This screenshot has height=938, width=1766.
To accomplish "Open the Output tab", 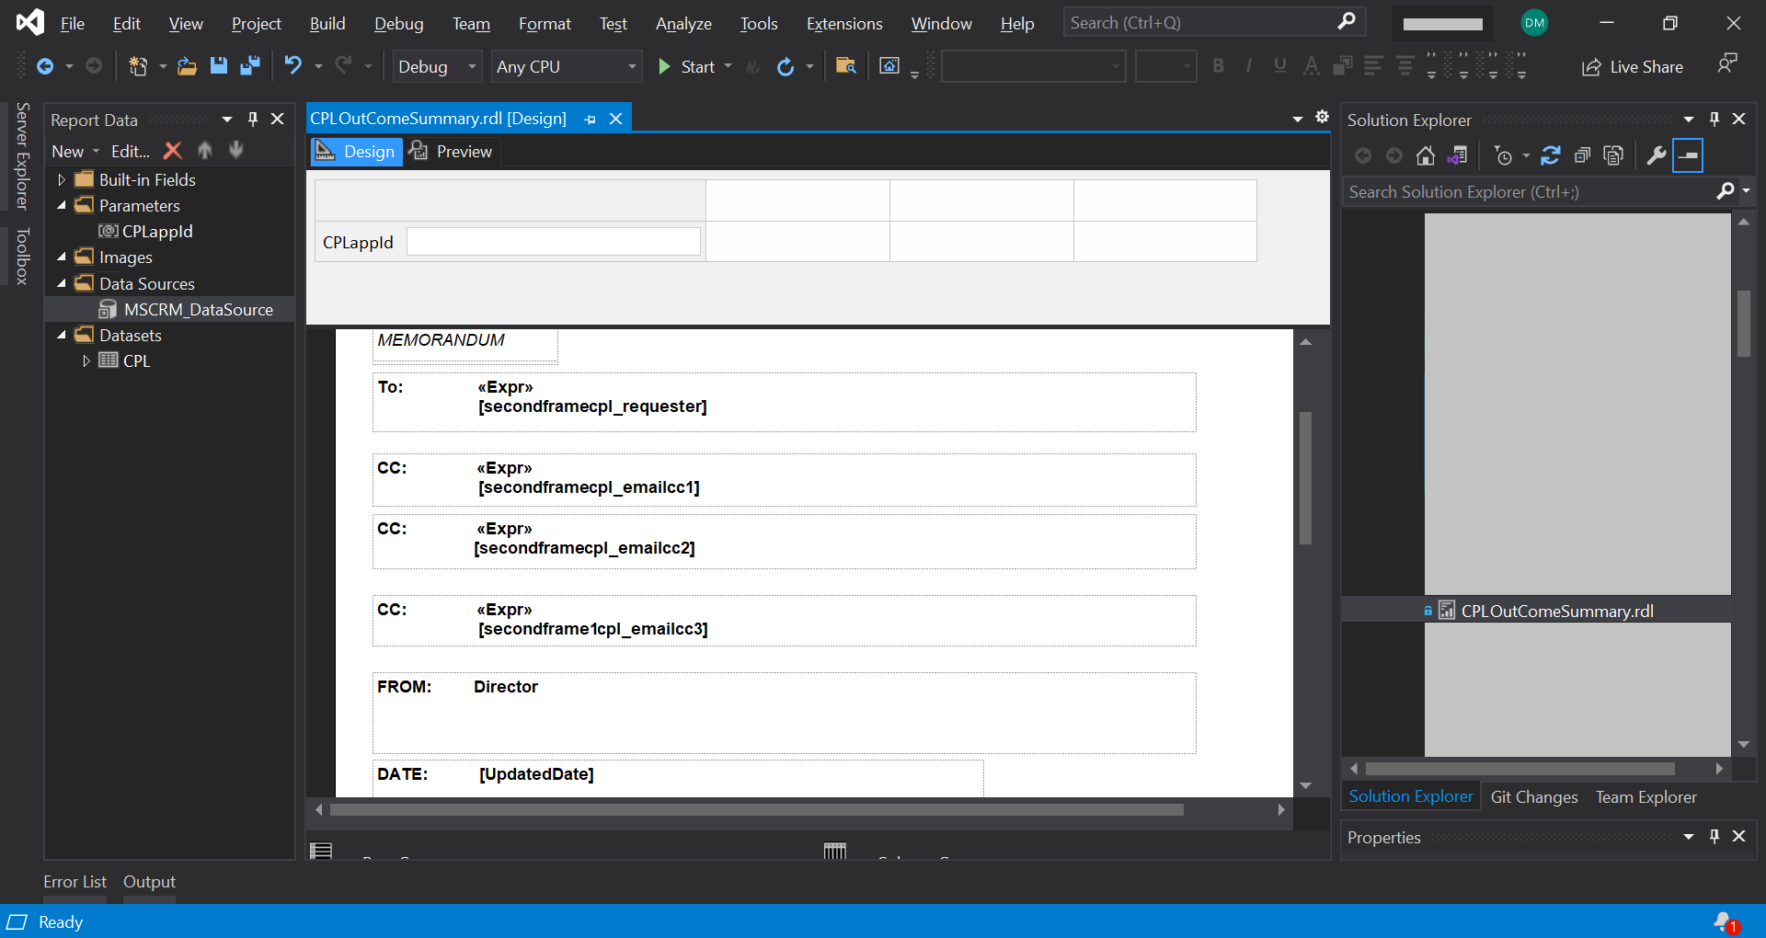I will coord(149,882).
